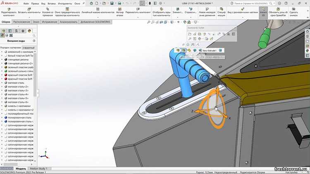310x174 pixels.
Task: Start New Motion Study (Новое исследование движения)
Action: coord(207,12)
